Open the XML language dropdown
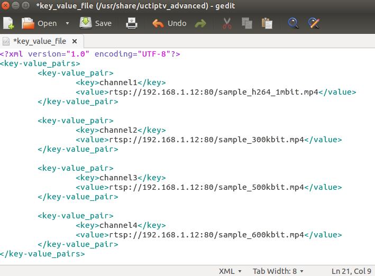 (x=230, y=271)
